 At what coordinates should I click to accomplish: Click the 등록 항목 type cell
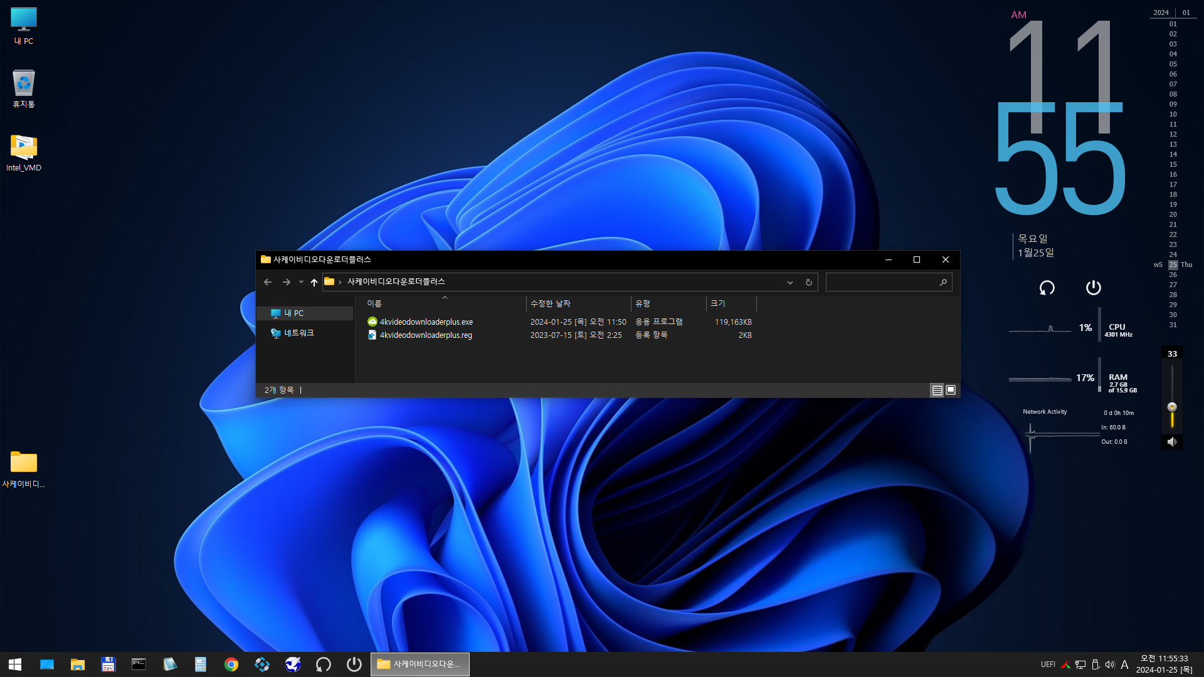click(651, 335)
